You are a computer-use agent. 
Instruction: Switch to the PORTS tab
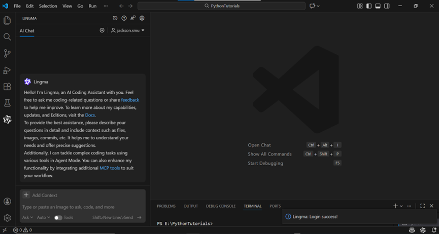275,206
